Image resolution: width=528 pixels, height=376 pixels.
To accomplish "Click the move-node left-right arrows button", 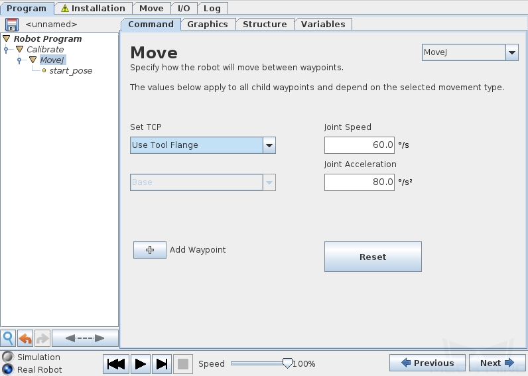I will (x=85, y=338).
